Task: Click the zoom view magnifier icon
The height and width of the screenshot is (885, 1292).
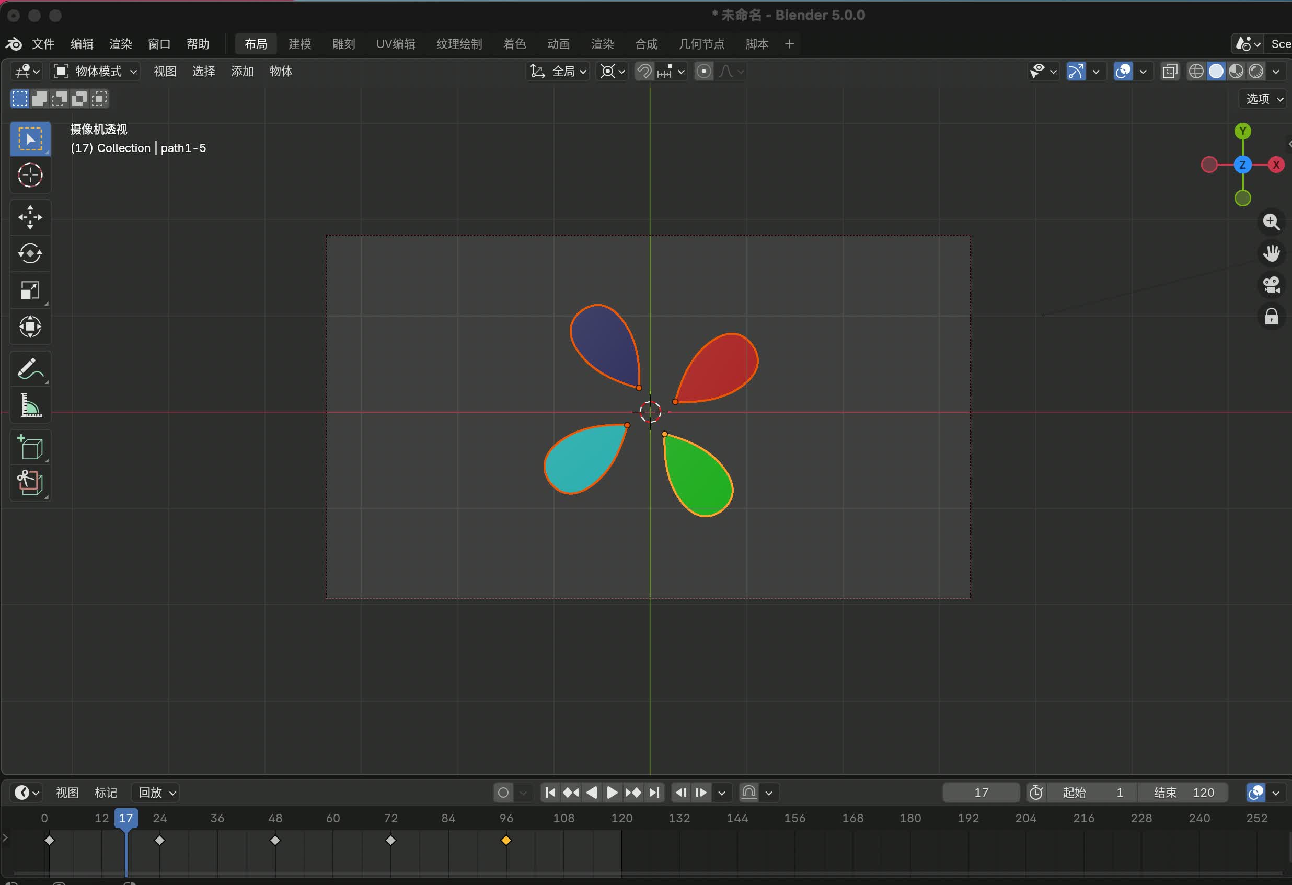Action: (x=1271, y=222)
